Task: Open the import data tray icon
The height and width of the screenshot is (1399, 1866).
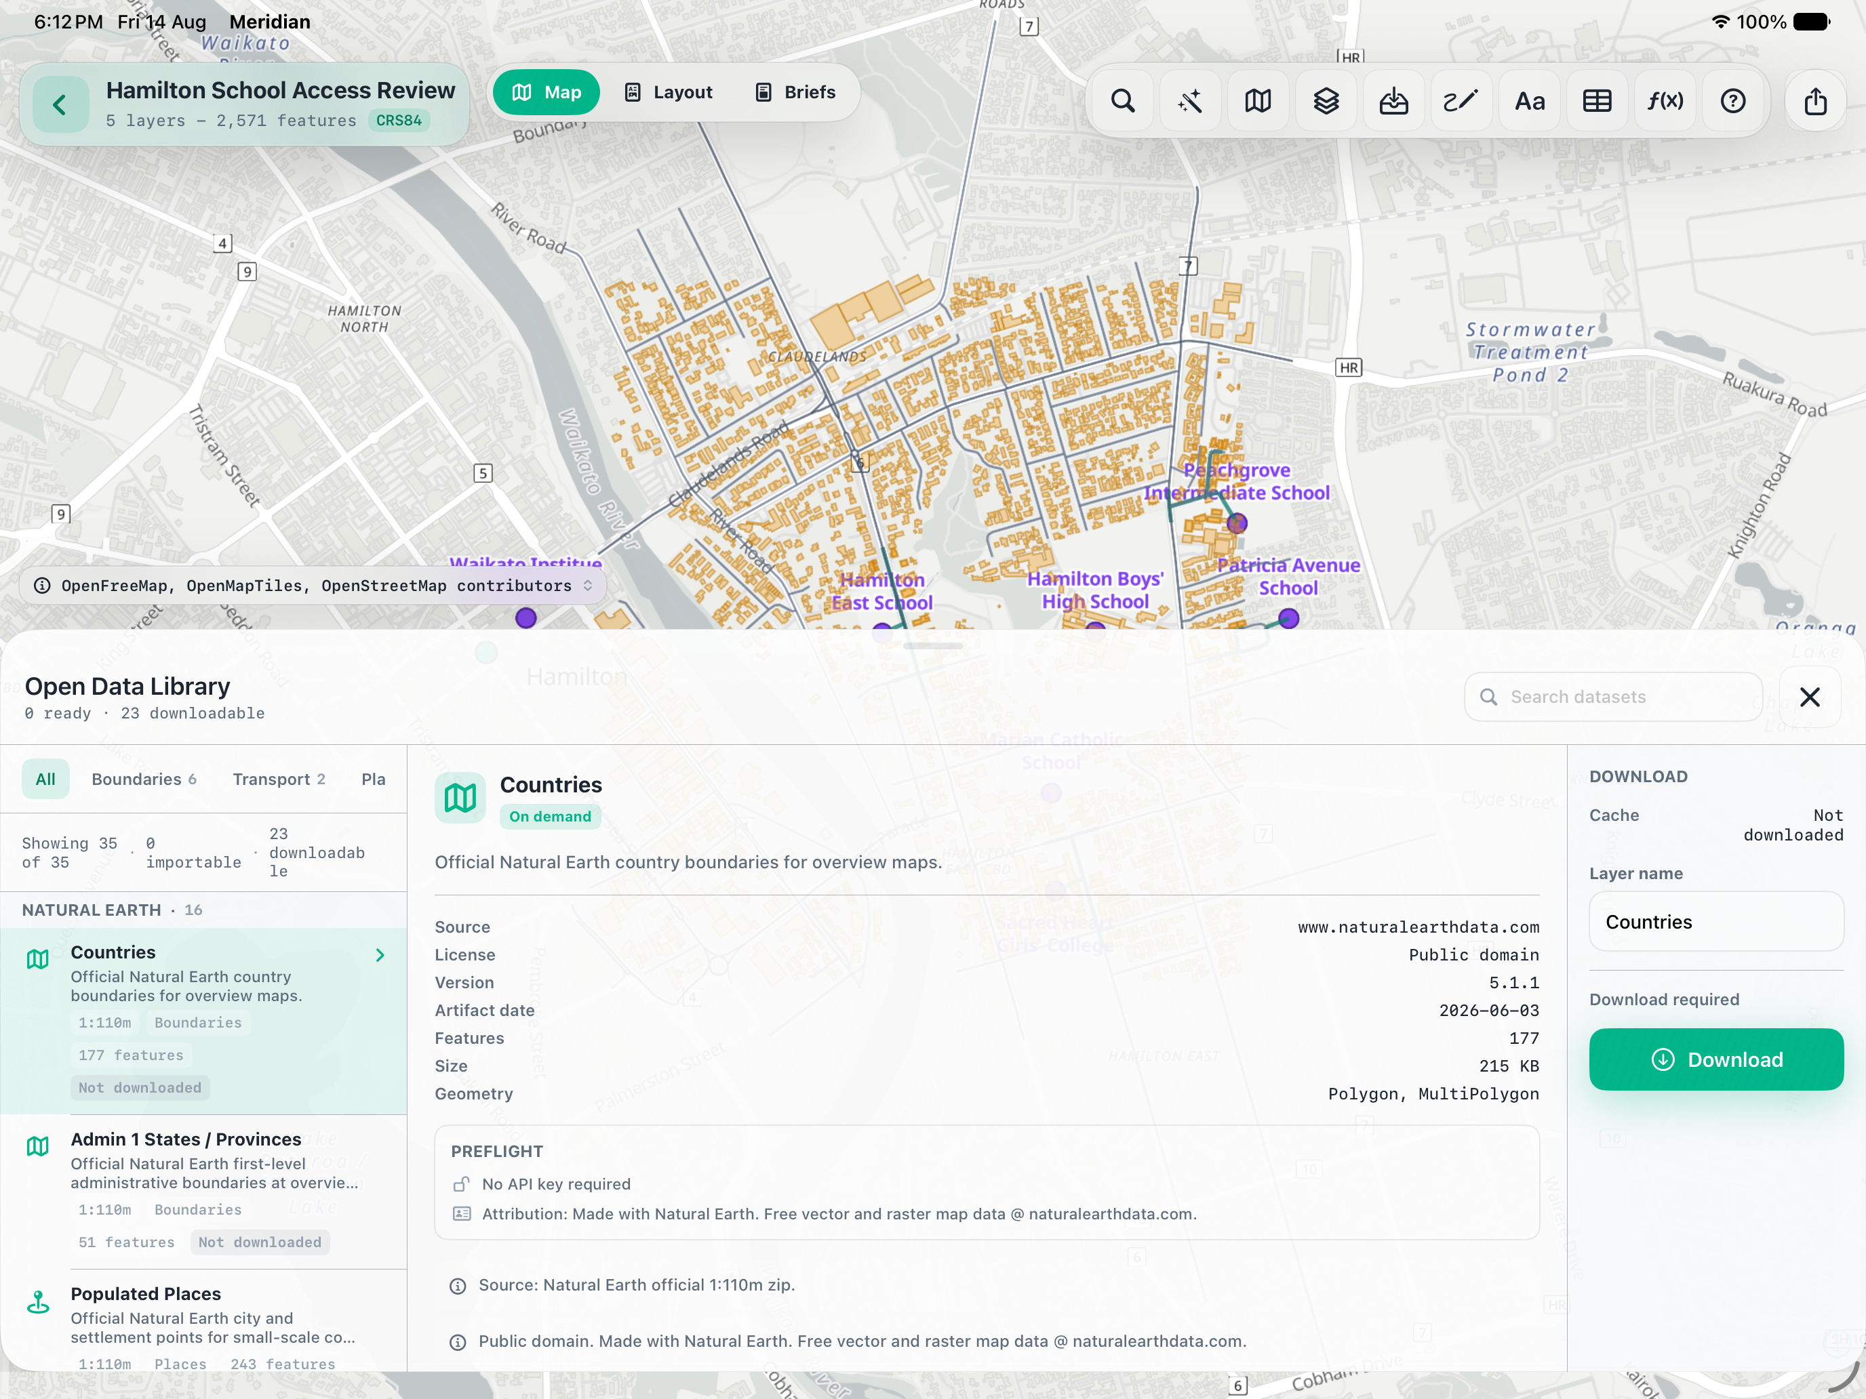Action: coord(1393,101)
